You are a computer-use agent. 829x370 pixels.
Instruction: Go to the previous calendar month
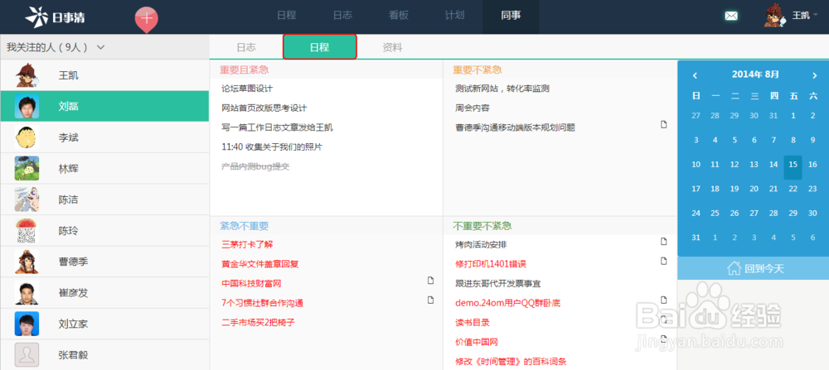pyautogui.click(x=695, y=74)
